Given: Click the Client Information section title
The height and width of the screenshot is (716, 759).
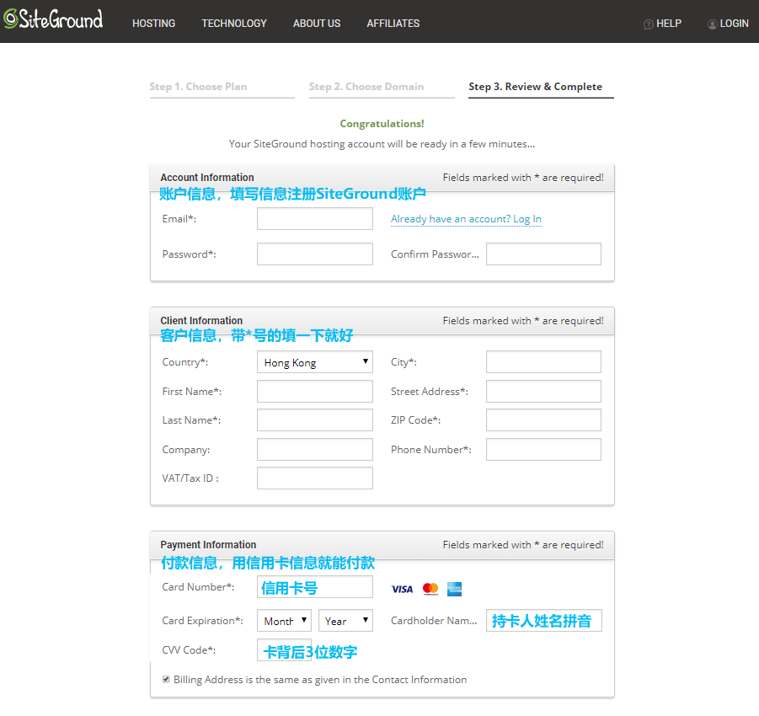Looking at the screenshot, I should (x=201, y=321).
